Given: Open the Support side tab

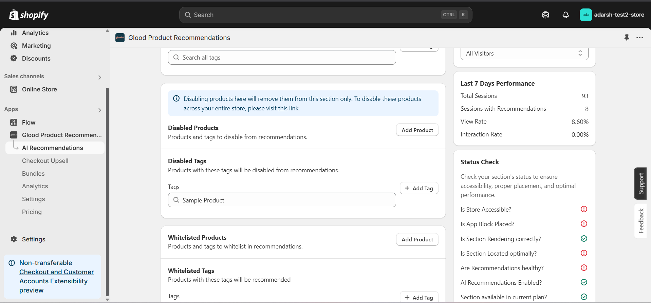Looking at the screenshot, I should [641, 183].
